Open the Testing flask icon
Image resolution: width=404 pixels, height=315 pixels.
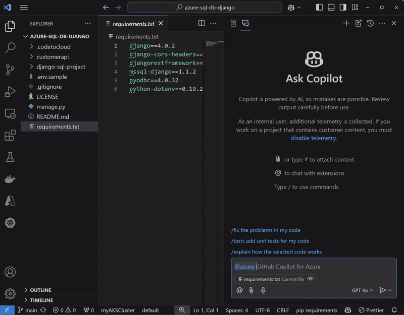click(x=10, y=157)
